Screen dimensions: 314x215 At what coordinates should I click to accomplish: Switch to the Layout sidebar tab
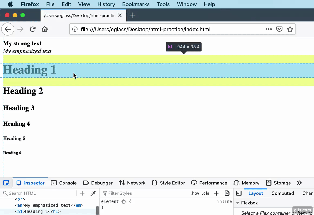[256, 193]
